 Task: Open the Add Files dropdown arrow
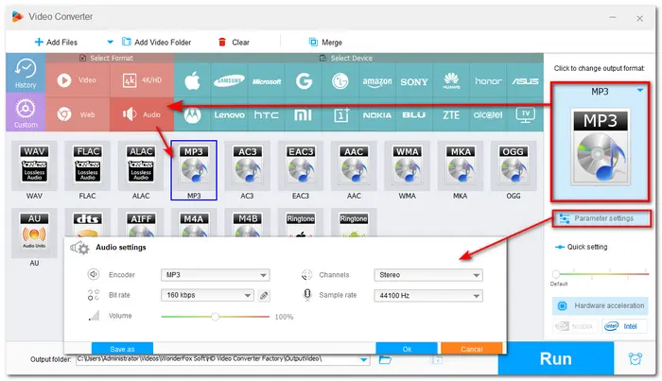tap(110, 42)
